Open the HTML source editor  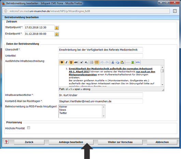[x=138, y=62]
